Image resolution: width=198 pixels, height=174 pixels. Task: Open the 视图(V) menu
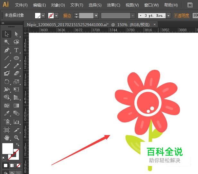coord(132,5)
